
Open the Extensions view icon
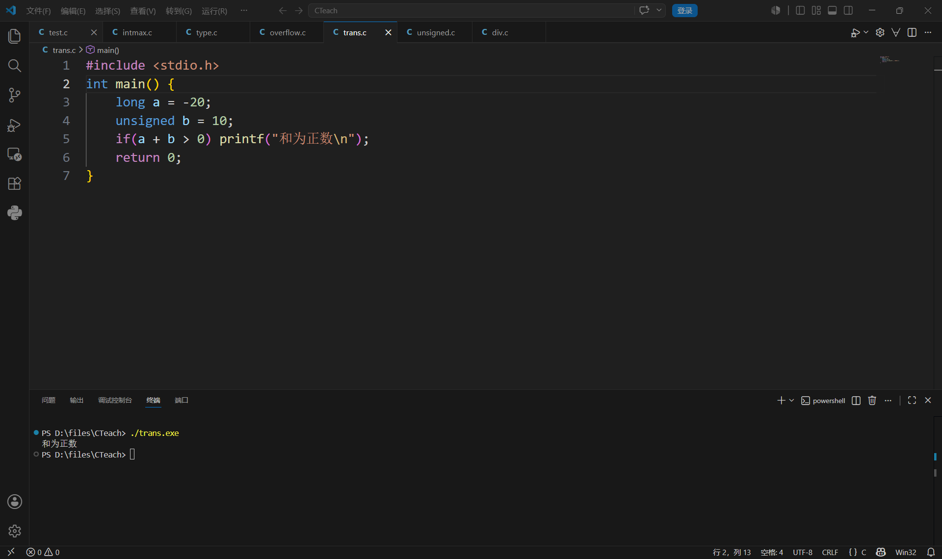click(x=15, y=183)
